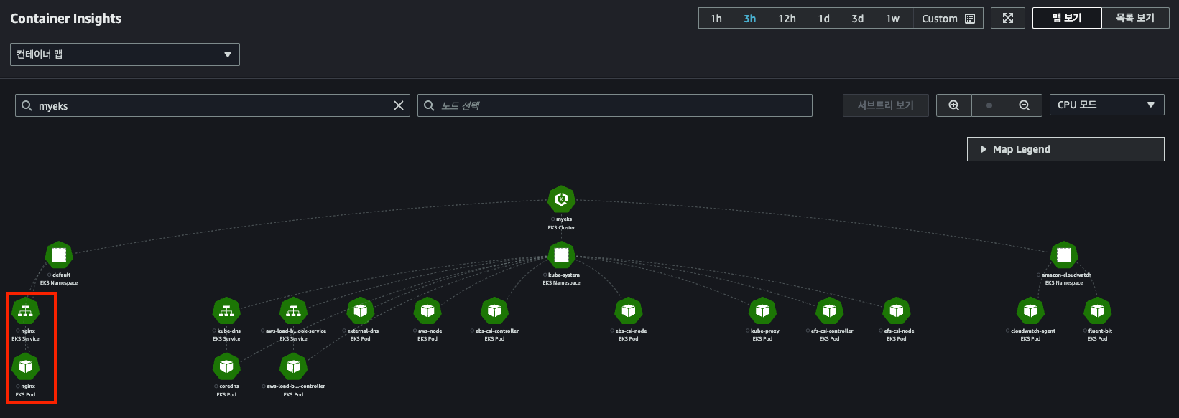Select the cloudwatch-agent pod icon

(x=1031, y=311)
